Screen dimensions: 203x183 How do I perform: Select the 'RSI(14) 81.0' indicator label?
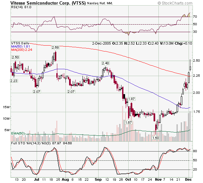click(21, 7)
